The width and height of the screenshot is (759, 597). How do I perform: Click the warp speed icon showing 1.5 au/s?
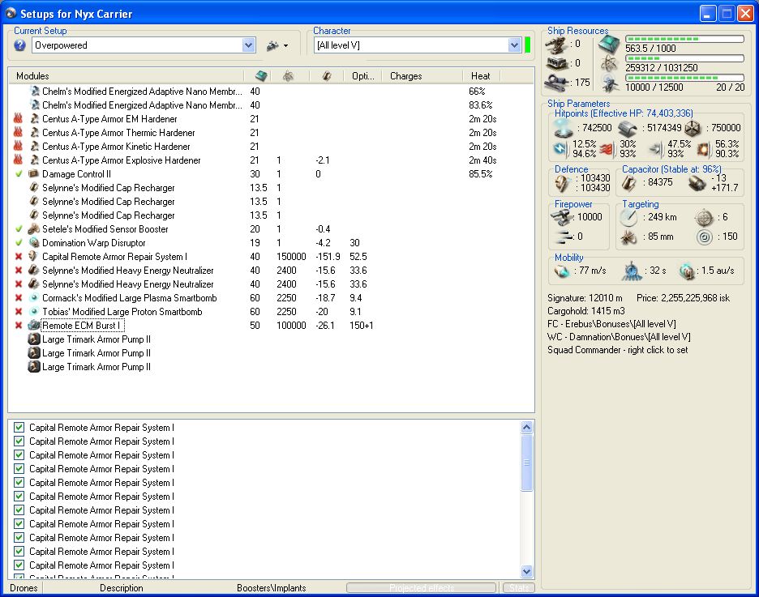687,271
